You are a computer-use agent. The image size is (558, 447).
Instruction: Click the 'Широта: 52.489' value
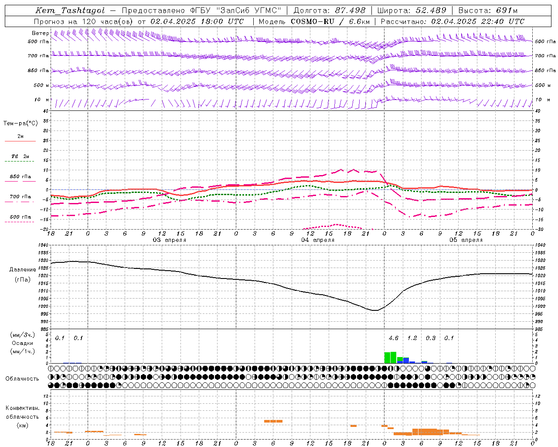point(412,10)
